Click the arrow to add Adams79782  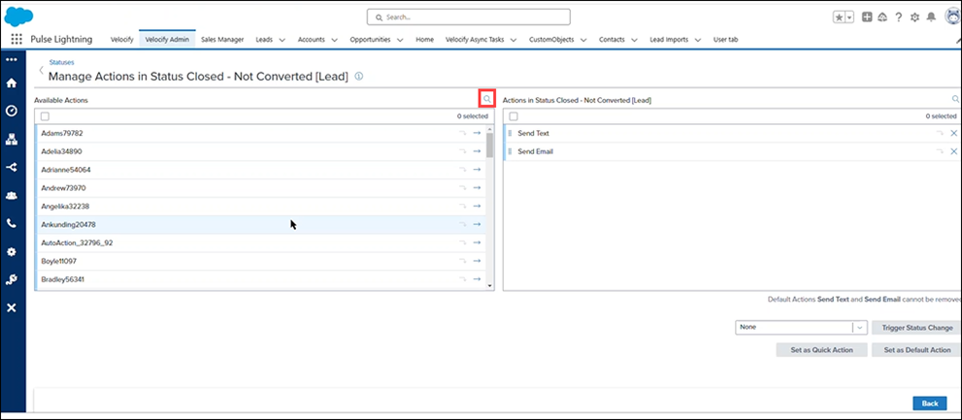point(477,133)
